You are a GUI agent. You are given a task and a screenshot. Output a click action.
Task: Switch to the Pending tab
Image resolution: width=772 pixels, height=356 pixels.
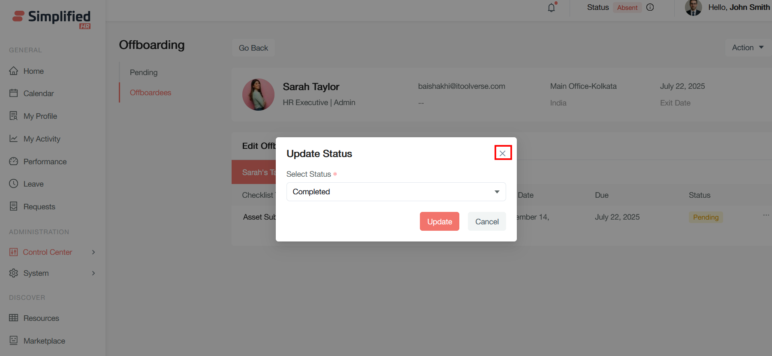[144, 72]
